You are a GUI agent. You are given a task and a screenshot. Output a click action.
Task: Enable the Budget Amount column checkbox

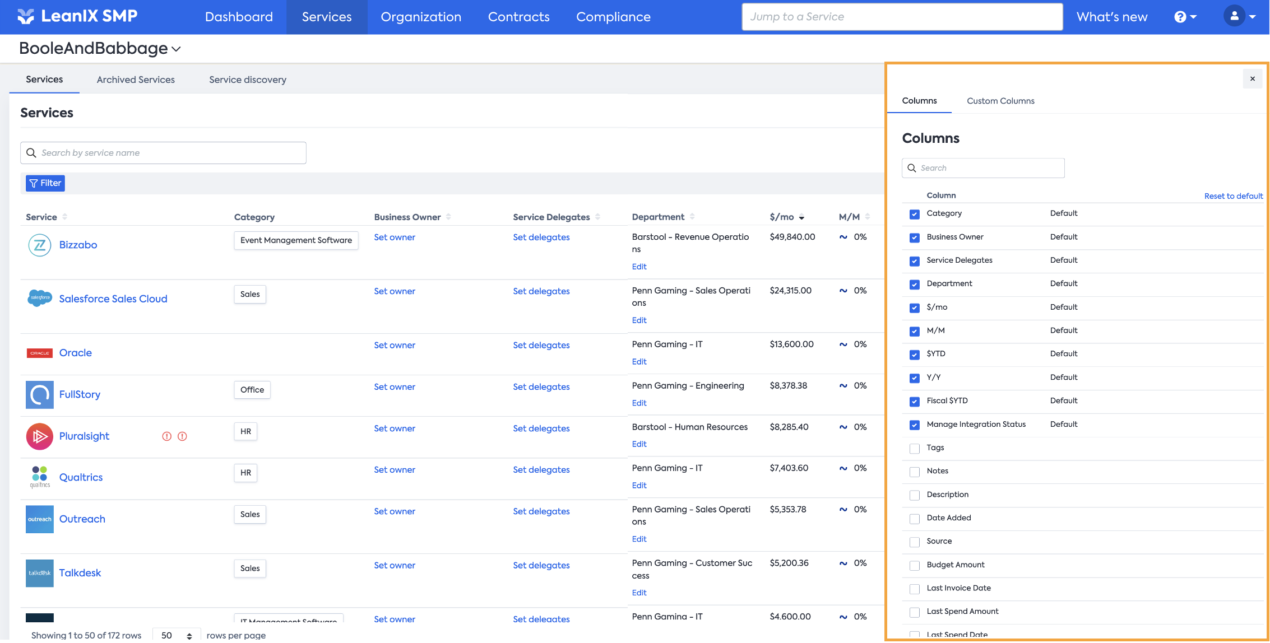point(915,565)
